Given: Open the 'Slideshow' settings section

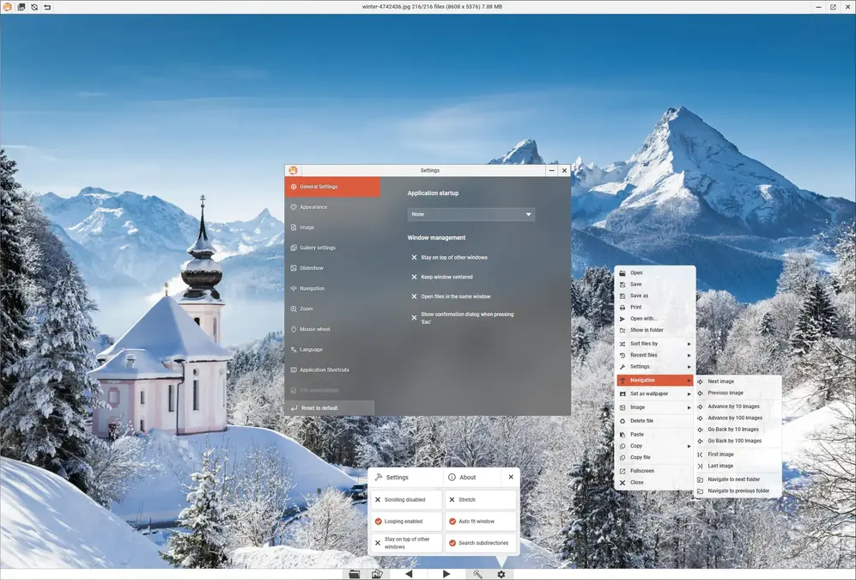Looking at the screenshot, I should [x=312, y=268].
